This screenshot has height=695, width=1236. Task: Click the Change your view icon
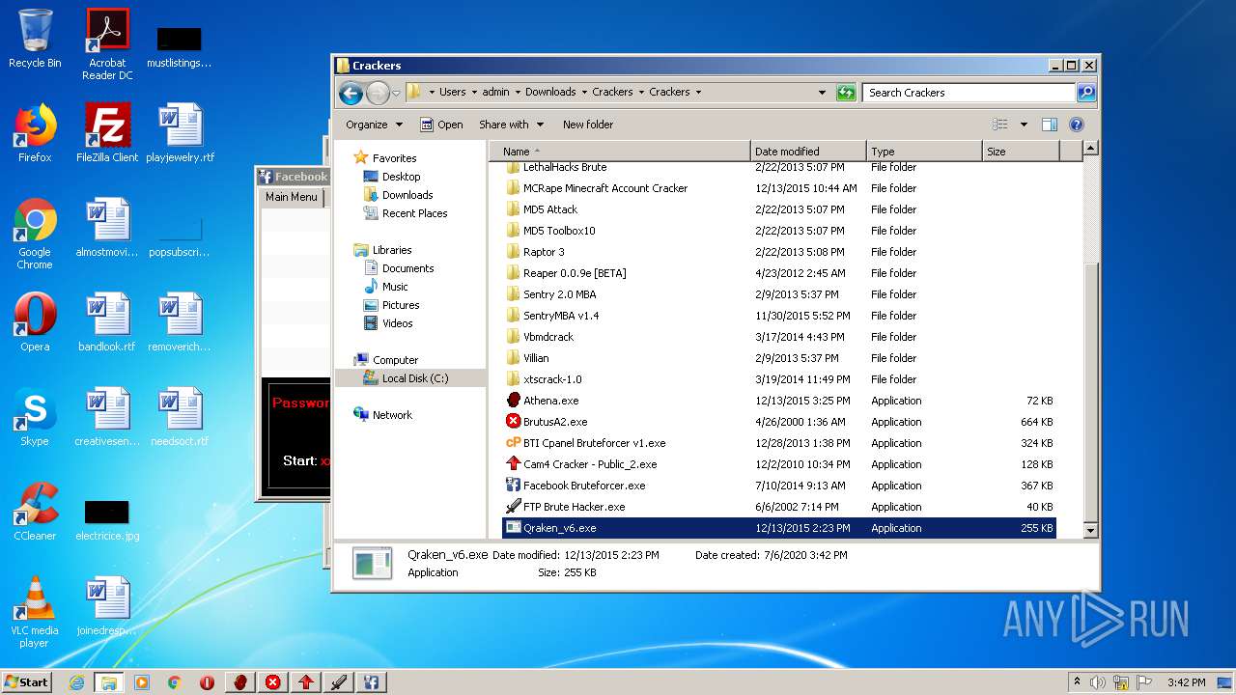pyautogui.click(x=1000, y=125)
